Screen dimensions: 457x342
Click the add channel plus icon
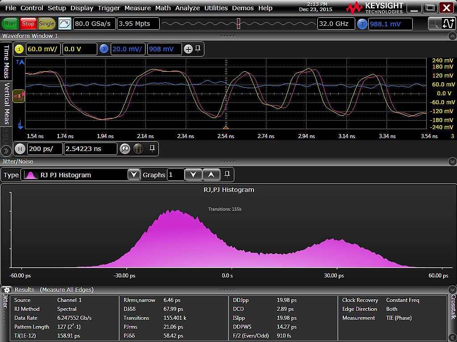pos(188,49)
